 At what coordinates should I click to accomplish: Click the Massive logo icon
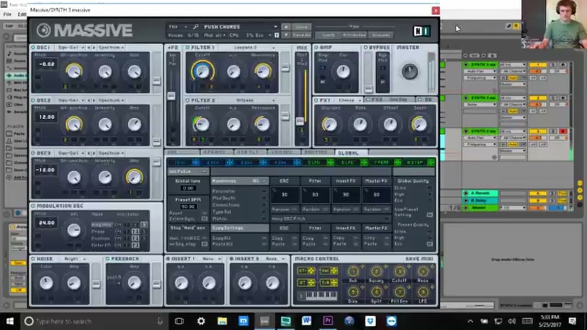[x=44, y=30]
